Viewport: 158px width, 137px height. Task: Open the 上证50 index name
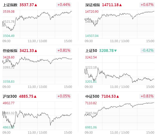(x=91, y=51)
